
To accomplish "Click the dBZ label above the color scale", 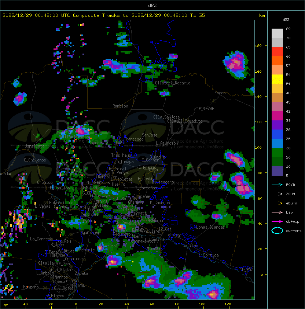I will click(286, 20).
